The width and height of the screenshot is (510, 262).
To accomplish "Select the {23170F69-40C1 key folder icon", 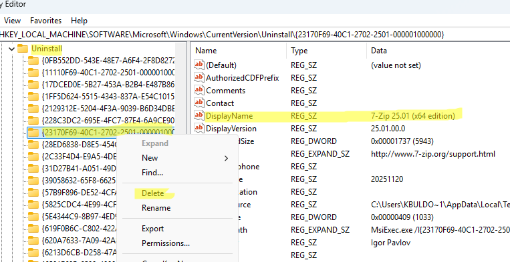I will [33, 132].
